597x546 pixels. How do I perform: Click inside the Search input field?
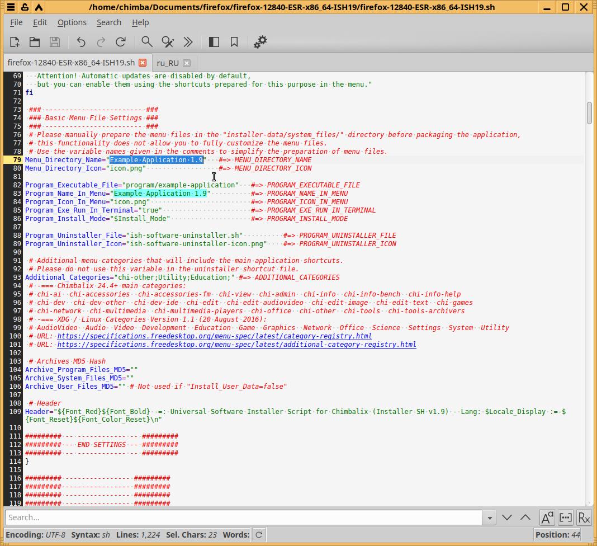(x=243, y=517)
